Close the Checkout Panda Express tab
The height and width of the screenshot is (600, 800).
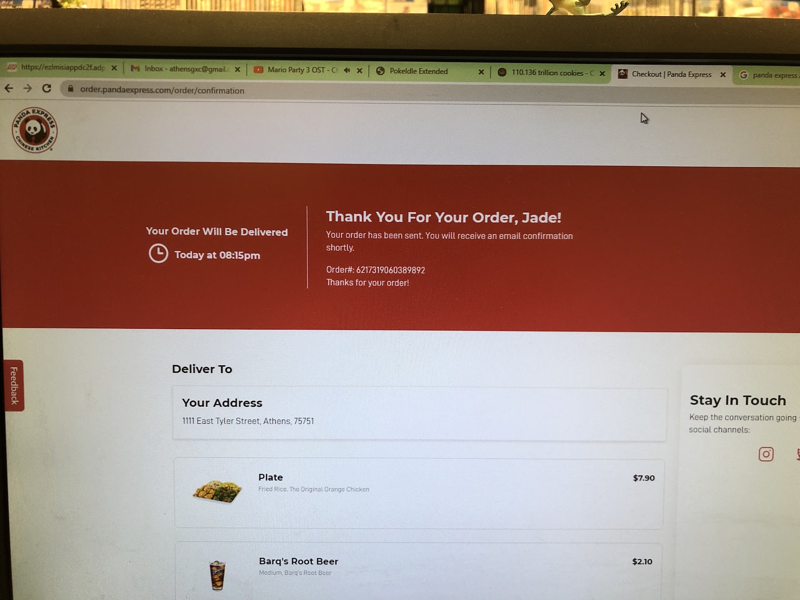(723, 75)
